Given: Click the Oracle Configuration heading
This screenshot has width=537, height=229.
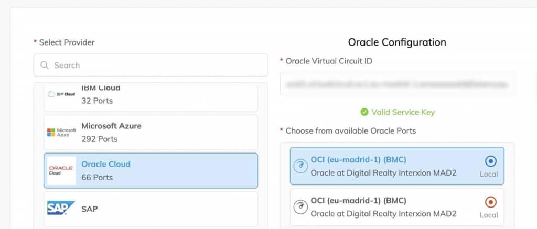Looking at the screenshot, I should click(x=397, y=42).
